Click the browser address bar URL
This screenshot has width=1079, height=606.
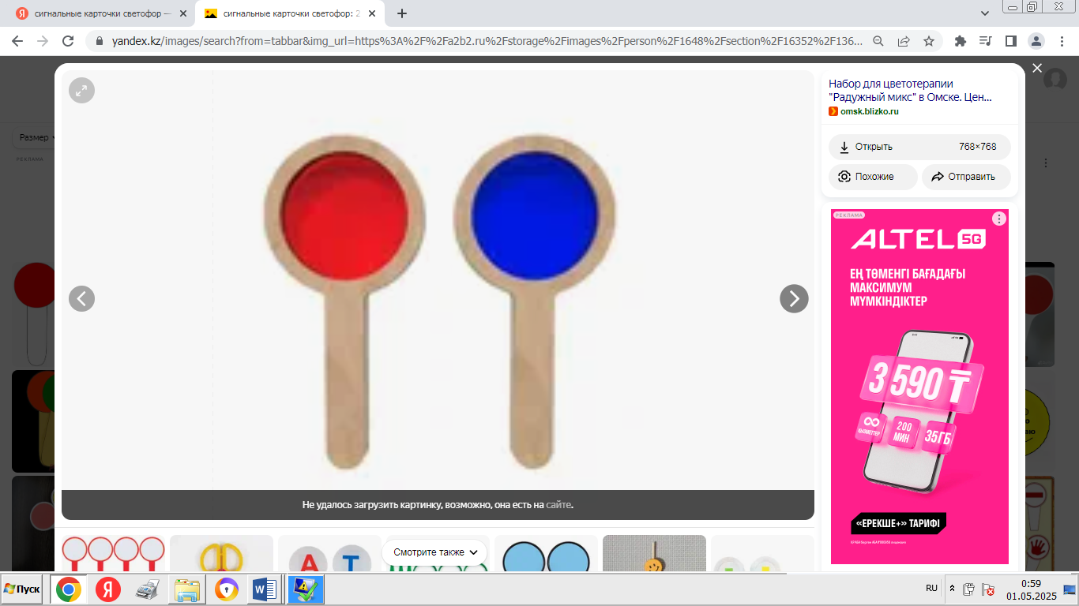tap(487, 41)
